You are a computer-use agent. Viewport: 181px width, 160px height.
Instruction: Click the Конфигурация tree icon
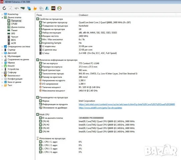tap(5, 79)
